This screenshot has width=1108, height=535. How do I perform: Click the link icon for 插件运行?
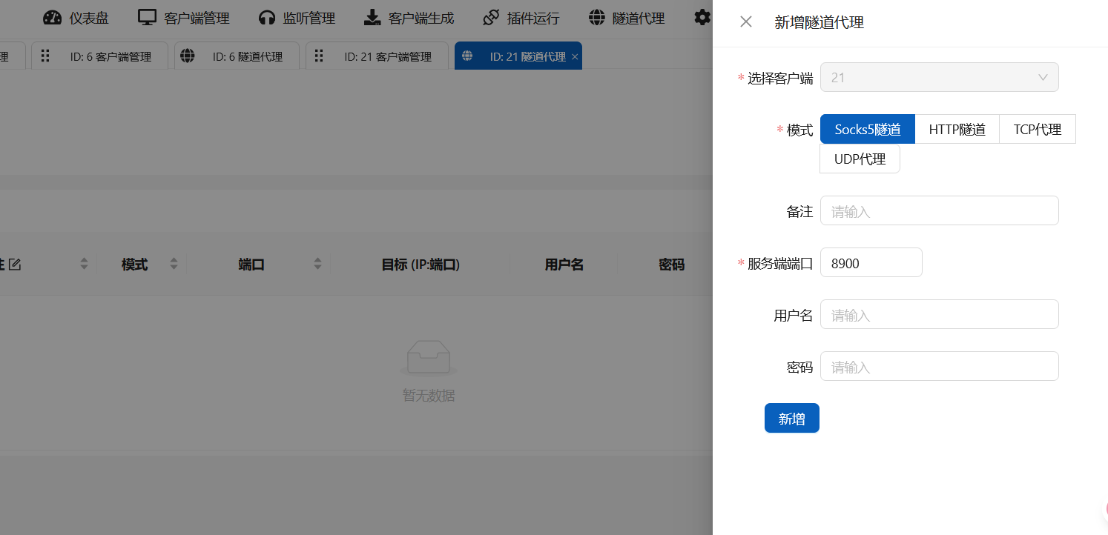491,19
